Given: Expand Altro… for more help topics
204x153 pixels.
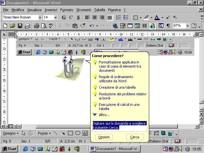Looking at the screenshot, I should click(x=104, y=115).
